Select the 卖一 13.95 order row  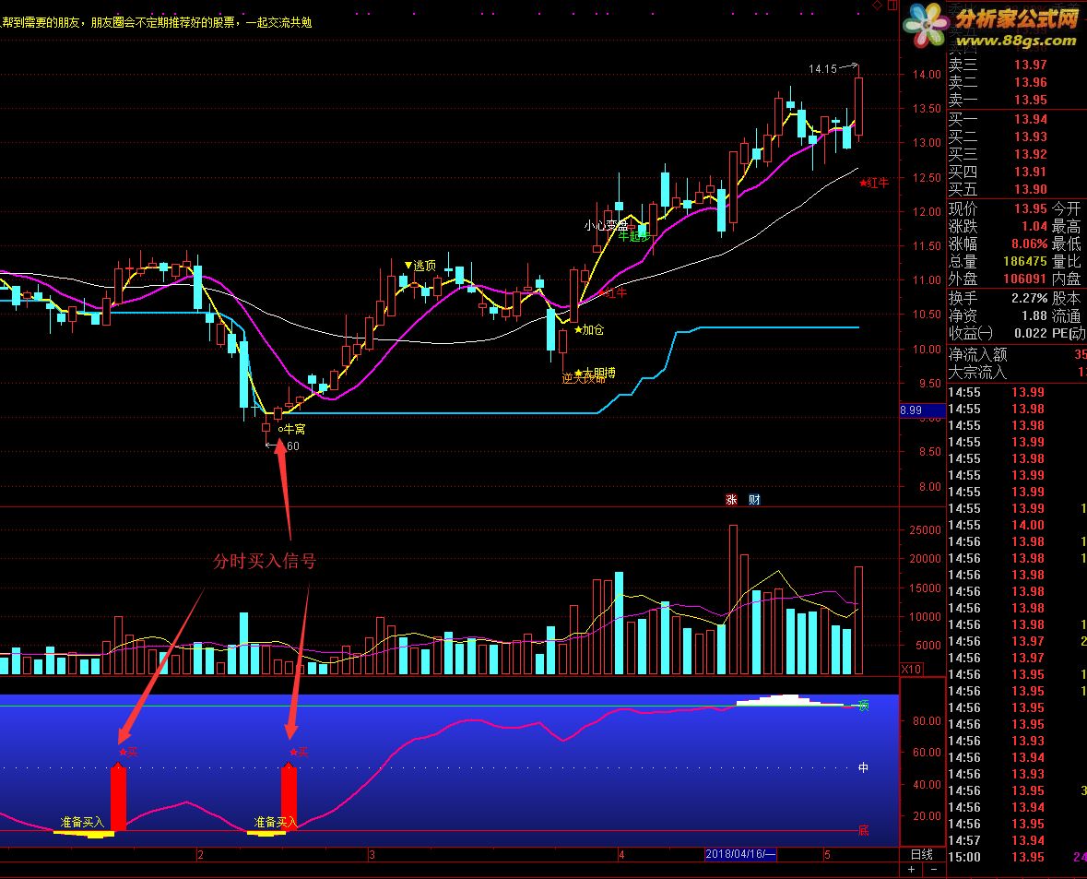click(x=1017, y=100)
